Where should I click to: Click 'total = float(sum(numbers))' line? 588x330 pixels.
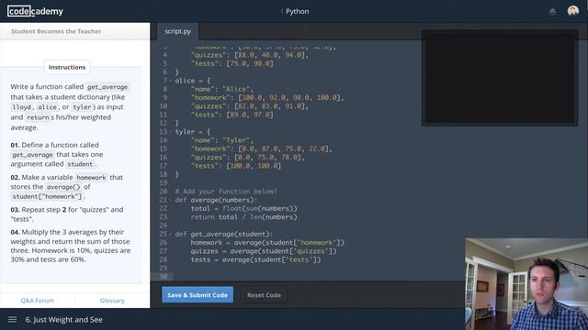click(243, 208)
